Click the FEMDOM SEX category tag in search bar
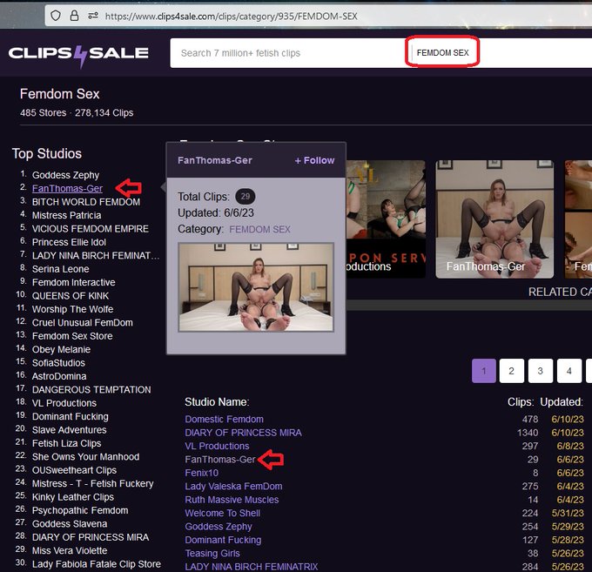The width and height of the screenshot is (592, 572). (x=442, y=53)
